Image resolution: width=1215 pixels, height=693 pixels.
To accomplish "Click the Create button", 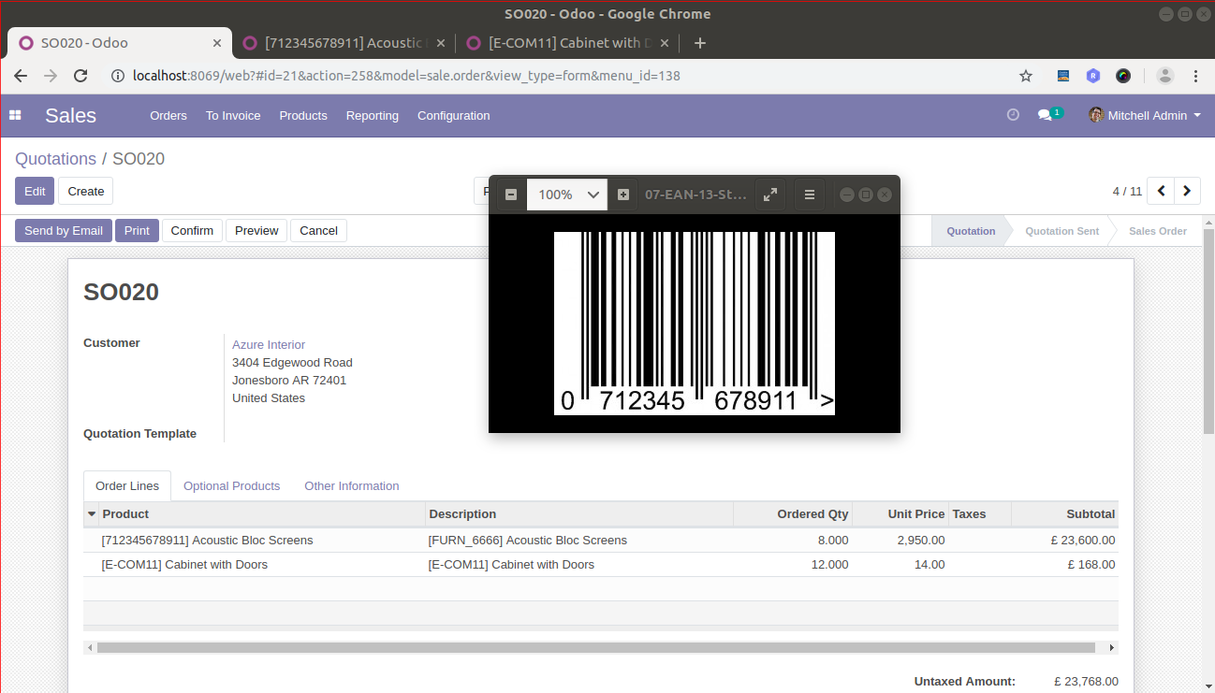I will 86,191.
